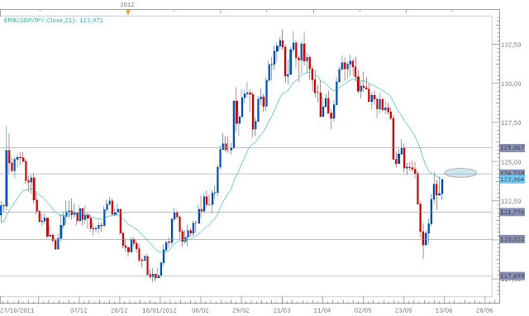Image resolution: width=529 pixels, height=316 pixels.
Task: Click the 02/05 date axis label
Action: pos(363,310)
